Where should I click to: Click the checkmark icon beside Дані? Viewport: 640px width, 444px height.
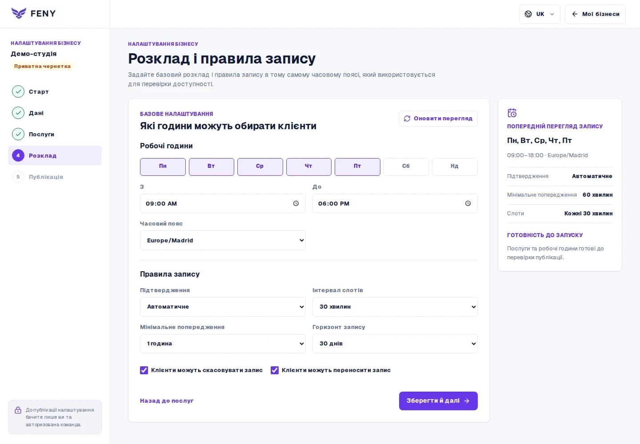pyautogui.click(x=18, y=113)
